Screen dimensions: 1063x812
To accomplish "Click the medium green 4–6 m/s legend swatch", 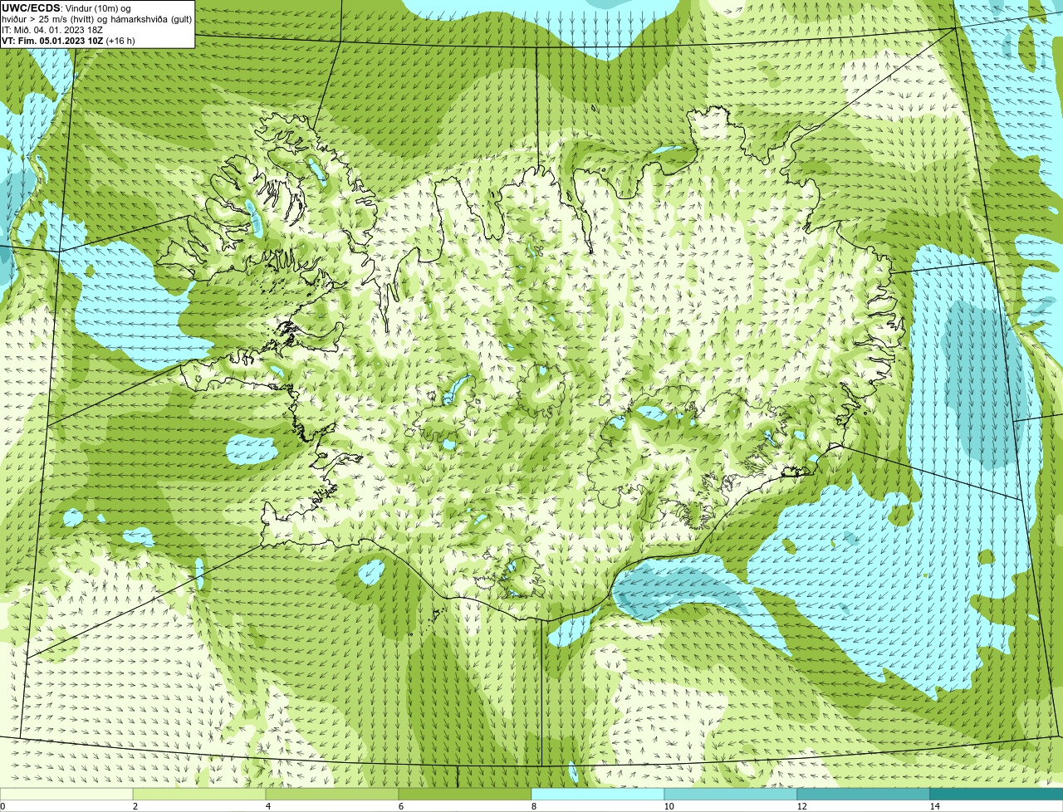I will pos(332,794).
